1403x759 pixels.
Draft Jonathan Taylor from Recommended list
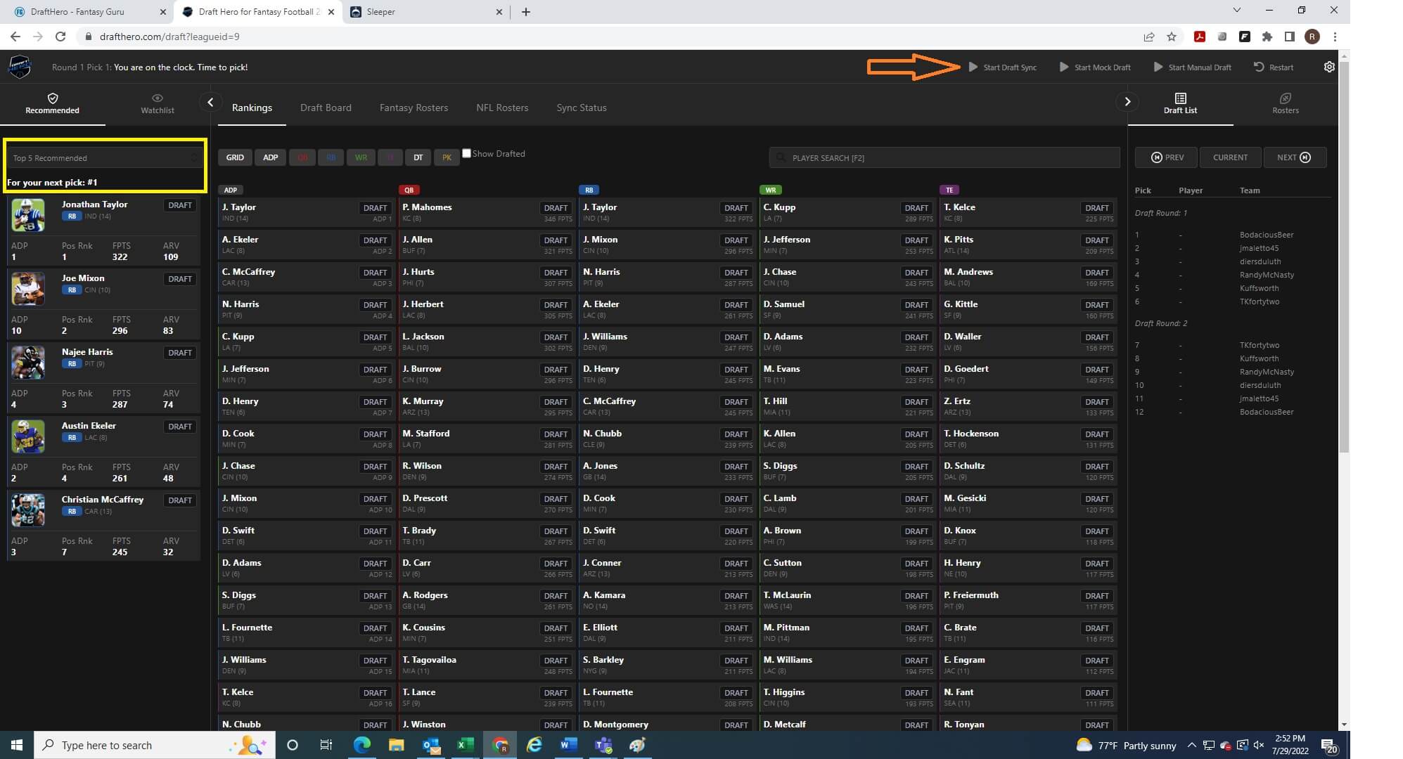(180, 205)
